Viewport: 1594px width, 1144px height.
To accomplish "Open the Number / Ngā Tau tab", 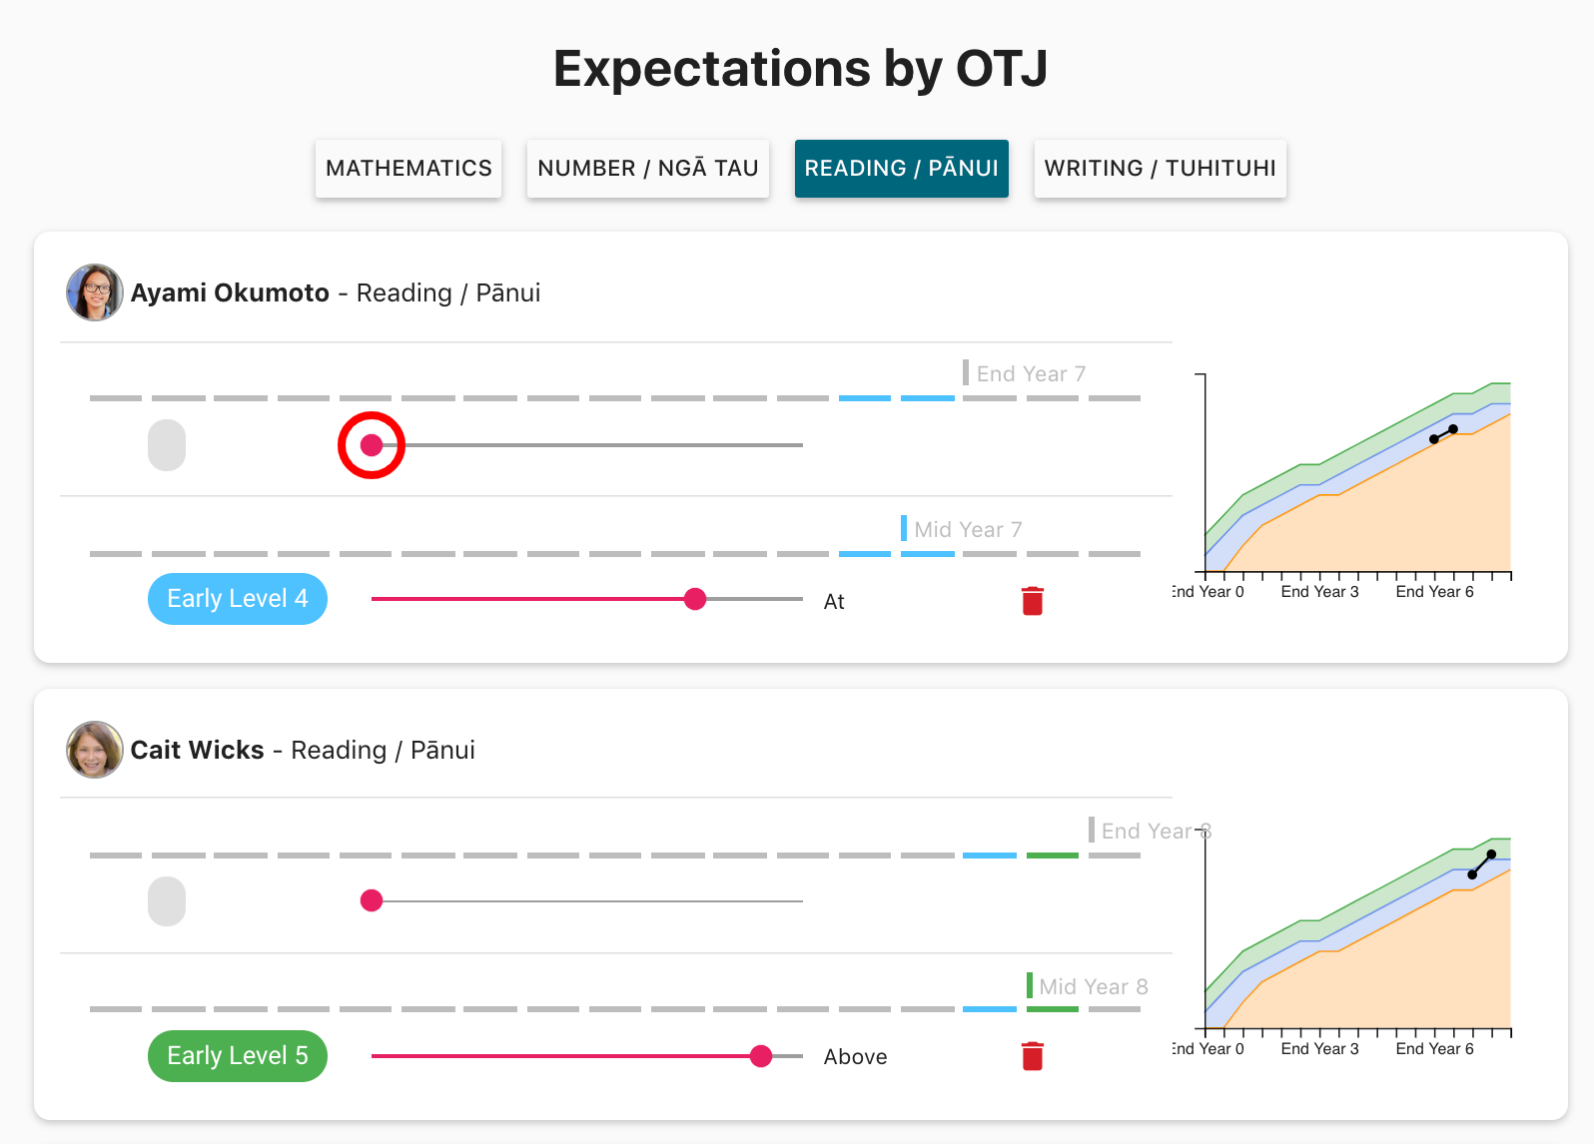I will click(x=647, y=168).
